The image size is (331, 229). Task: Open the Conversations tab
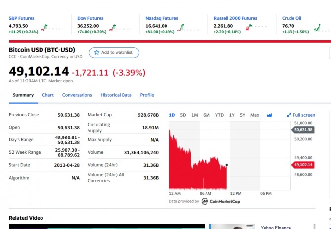pyautogui.click(x=77, y=95)
